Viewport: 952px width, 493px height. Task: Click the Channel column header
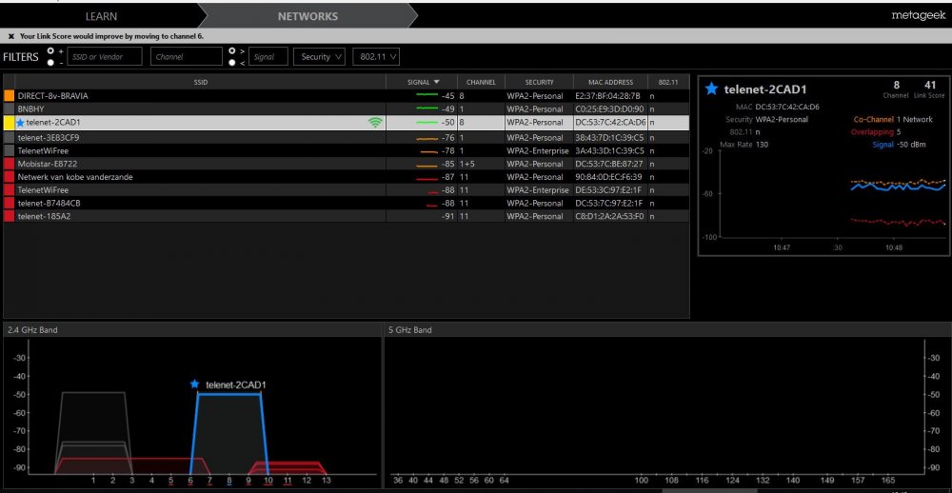(x=481, y=82)
